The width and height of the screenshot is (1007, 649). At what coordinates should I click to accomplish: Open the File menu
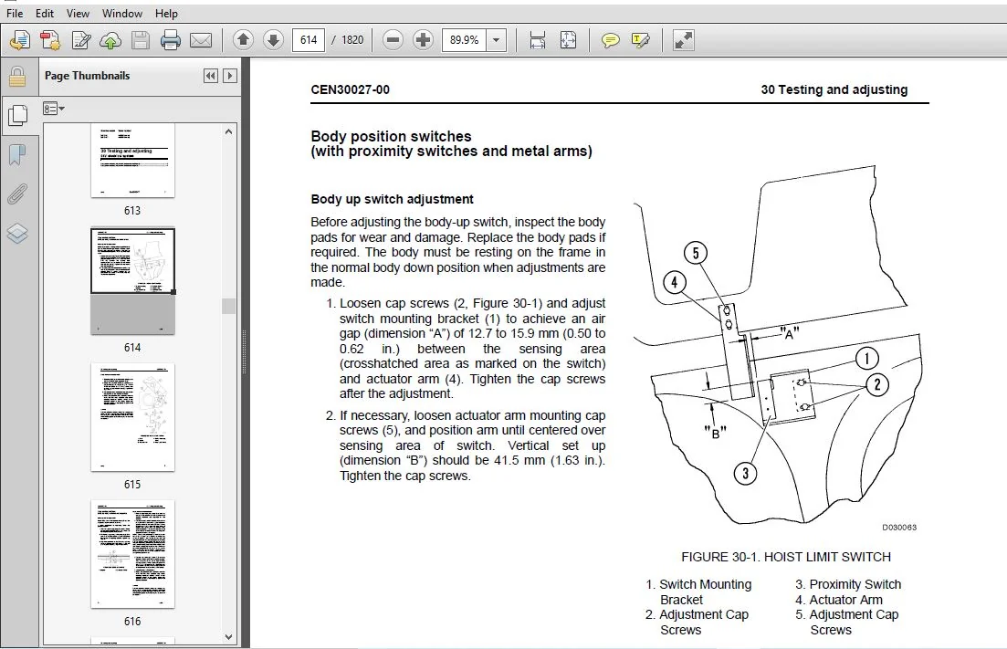tap(14, 14)
